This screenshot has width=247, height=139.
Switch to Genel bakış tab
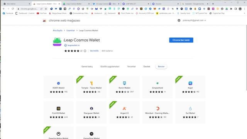pos(87,66)
